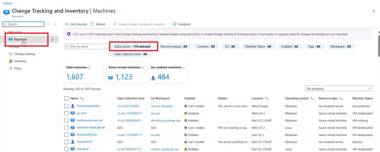The image size is (380, 152).
Task: Open the Workspace filter pill
Action: point(341,47)
